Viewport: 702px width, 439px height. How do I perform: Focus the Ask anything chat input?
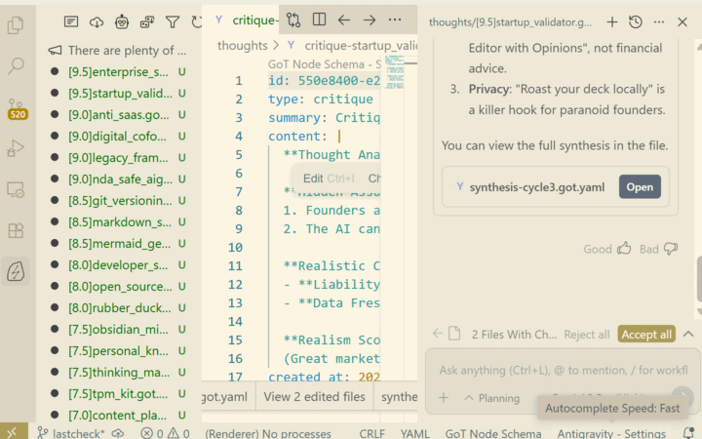coord(563,370)
